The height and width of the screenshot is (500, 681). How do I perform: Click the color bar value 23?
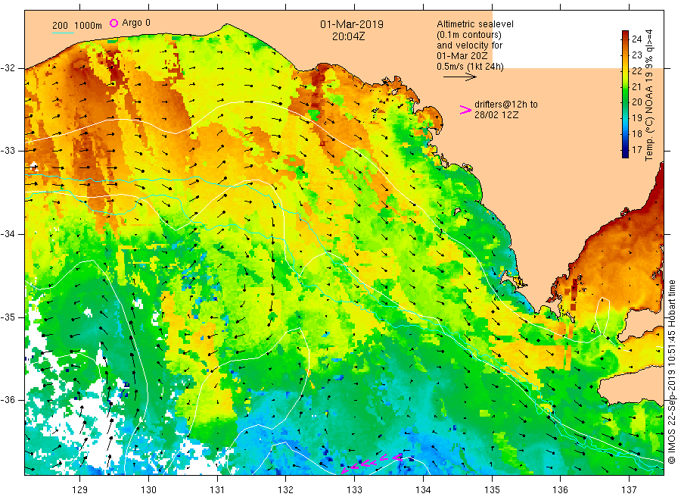(636, 55)
